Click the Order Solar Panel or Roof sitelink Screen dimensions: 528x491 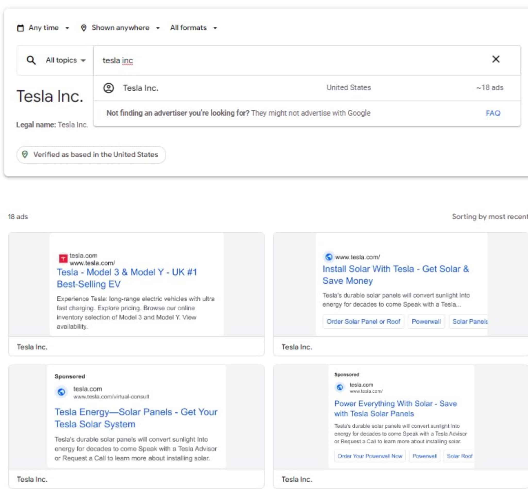(363, 321)
